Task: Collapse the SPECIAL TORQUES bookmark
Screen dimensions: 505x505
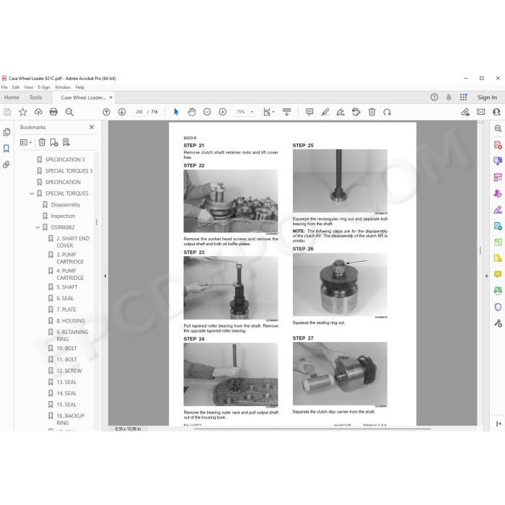Action: click(32, 193)
